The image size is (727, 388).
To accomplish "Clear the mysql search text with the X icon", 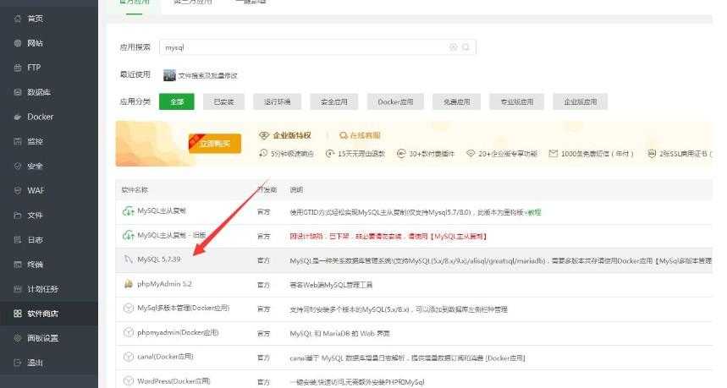I will [x=453, y=47].
